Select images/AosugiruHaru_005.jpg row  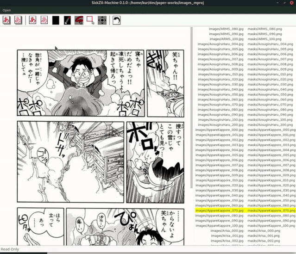pos(220,49)
